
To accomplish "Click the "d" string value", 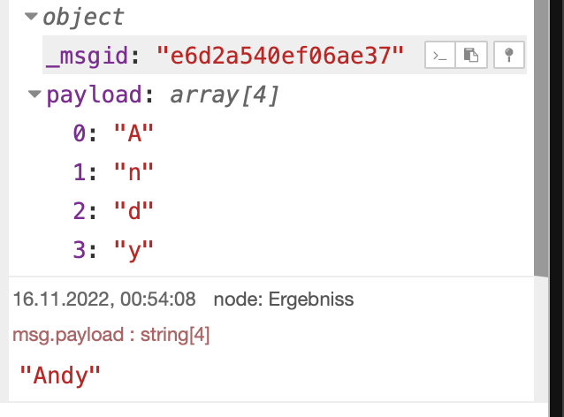I will tap(133, 210).
